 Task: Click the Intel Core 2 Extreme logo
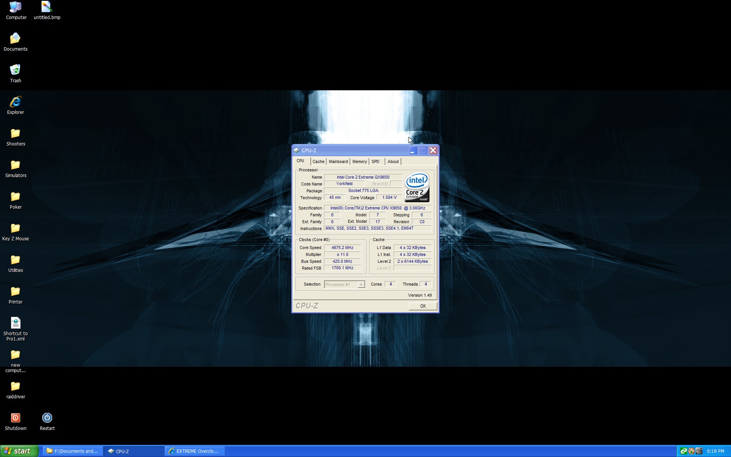[x=417, y=187]
